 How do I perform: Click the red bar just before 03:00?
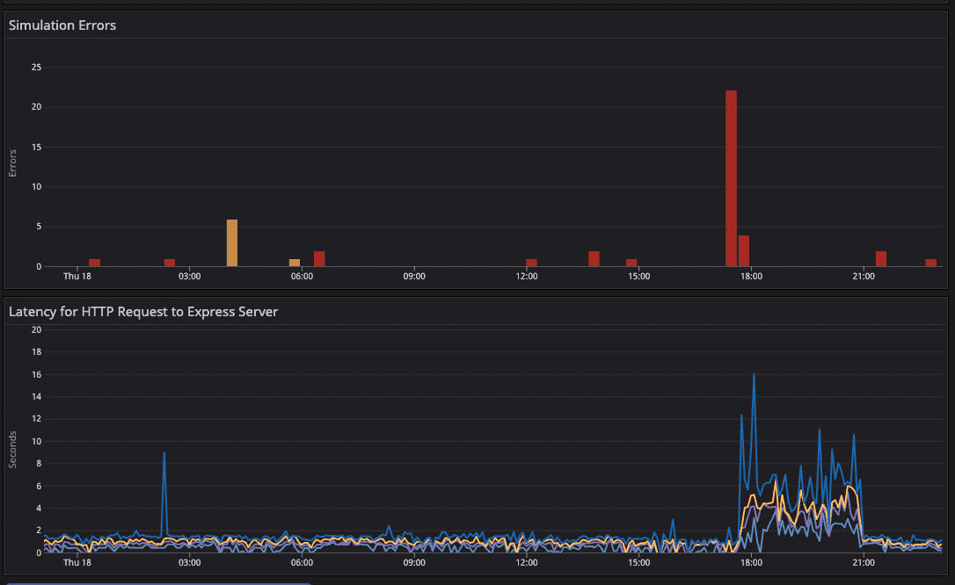pos(170,263)
